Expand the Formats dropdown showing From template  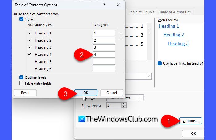pos(141,98)
